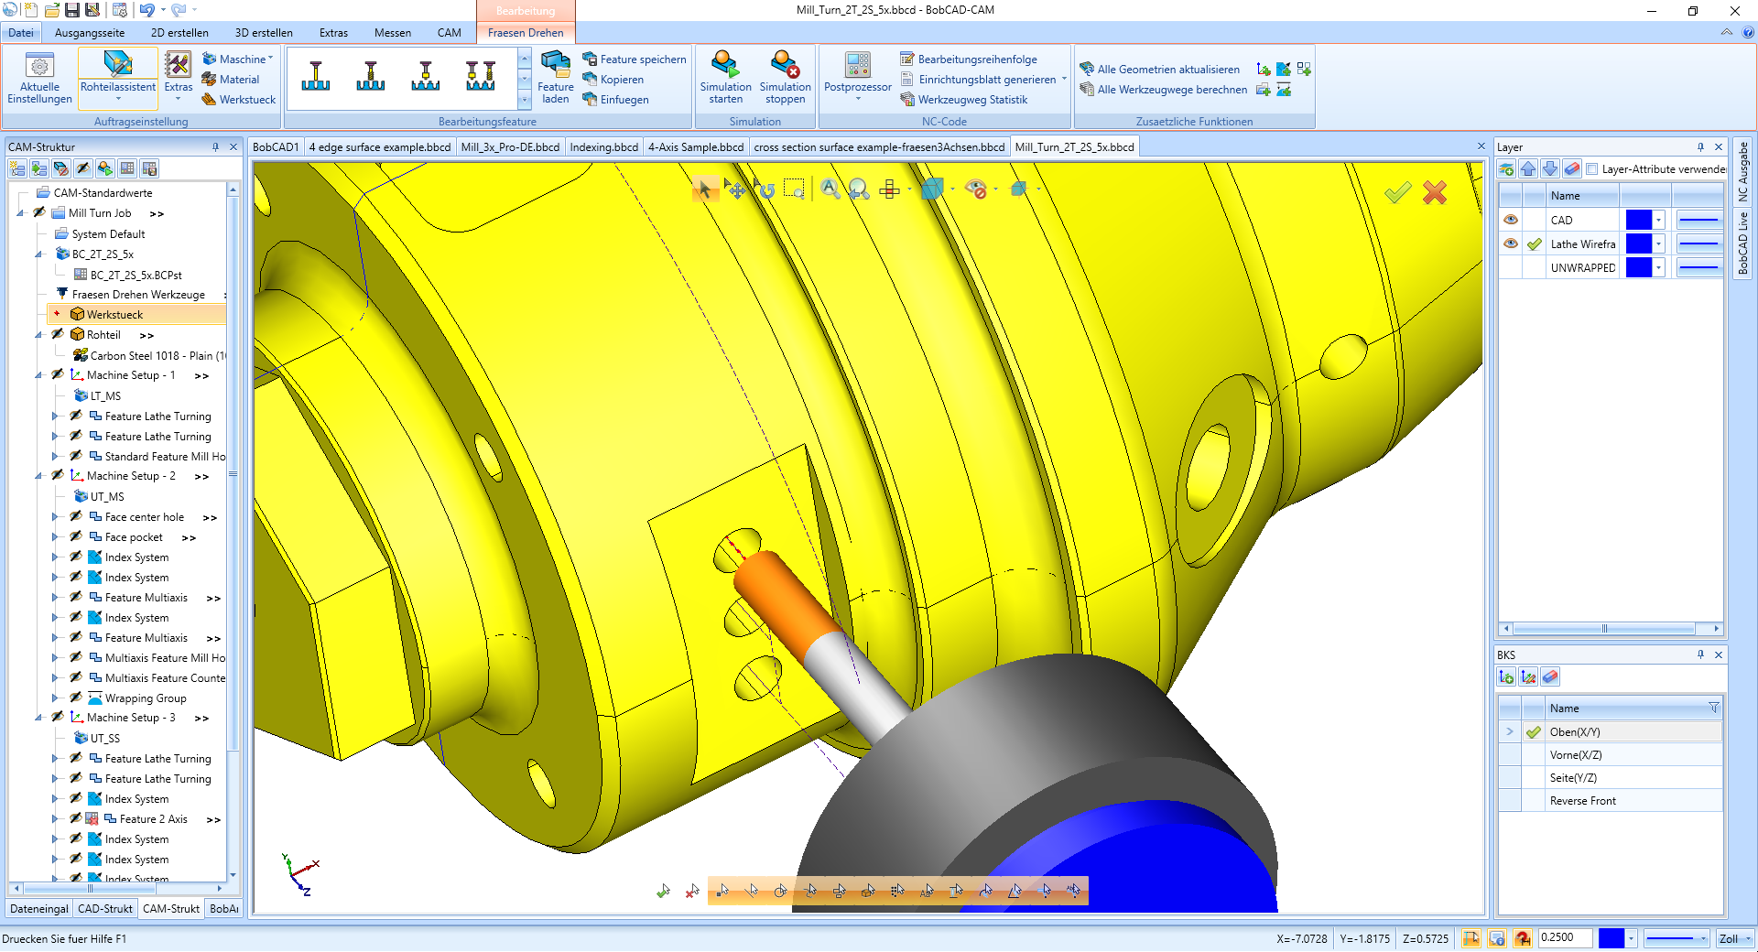Click Einrichtungsblatt generieren
The image size is (1758, 952).
982,80
